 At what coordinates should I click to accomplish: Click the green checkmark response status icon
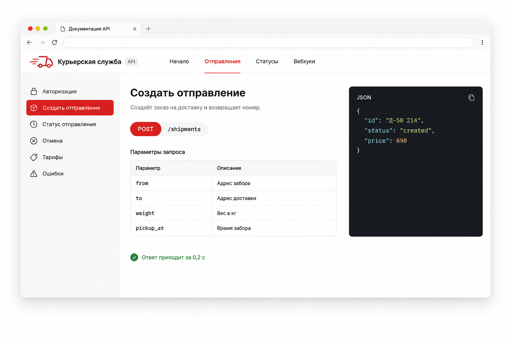tap(134, 257)
